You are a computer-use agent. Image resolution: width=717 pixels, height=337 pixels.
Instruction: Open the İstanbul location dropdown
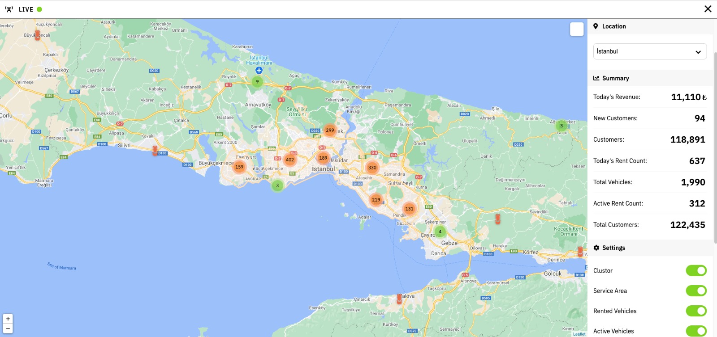coord(650,51)
